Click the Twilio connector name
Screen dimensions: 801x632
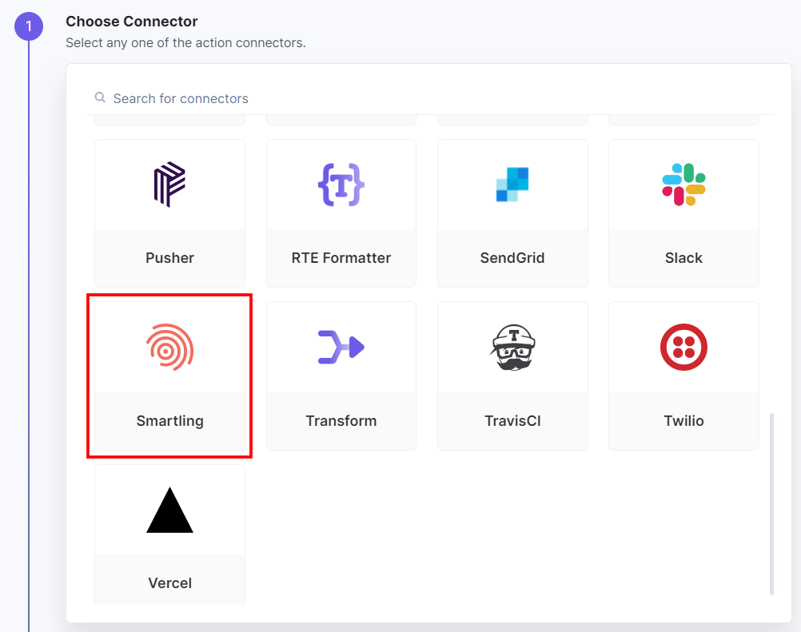tap(683, 420)
